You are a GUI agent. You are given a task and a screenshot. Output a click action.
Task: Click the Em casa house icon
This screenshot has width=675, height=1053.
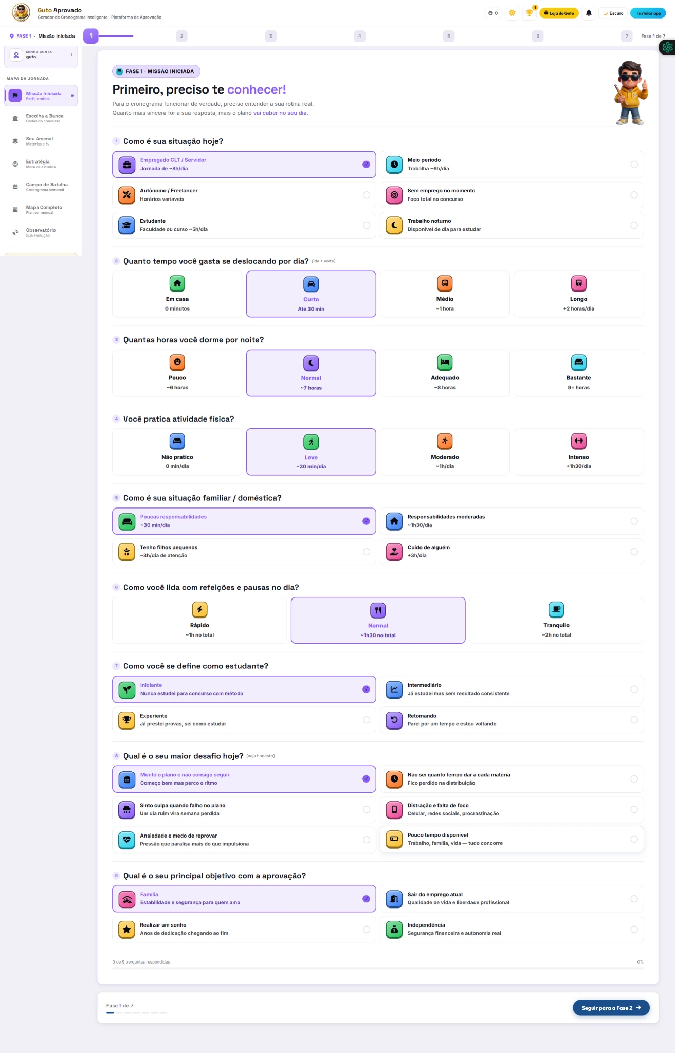pyautogui.click(x=177, y=283)
